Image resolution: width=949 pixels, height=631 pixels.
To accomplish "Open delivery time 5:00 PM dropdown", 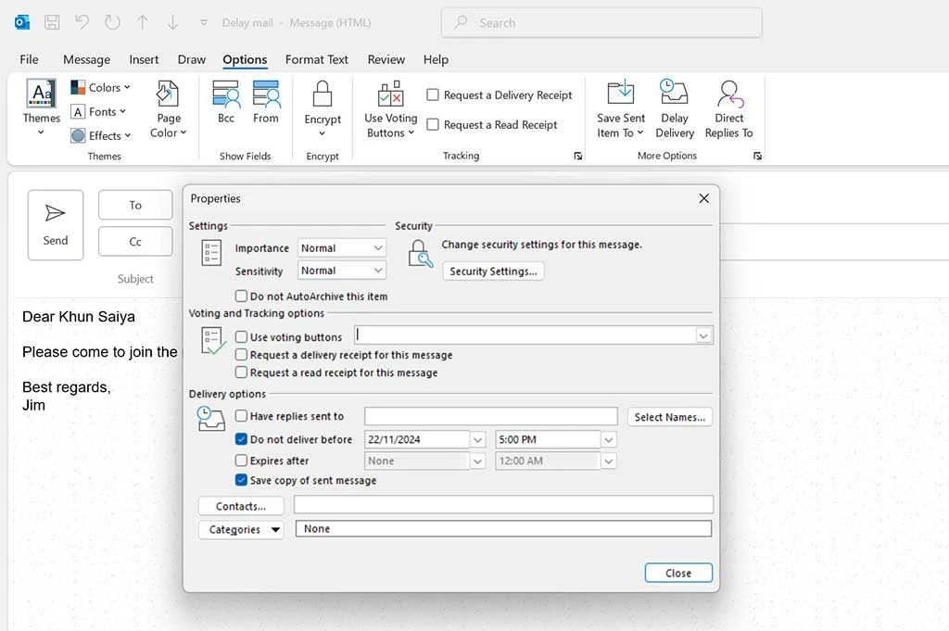I will 608,440.
